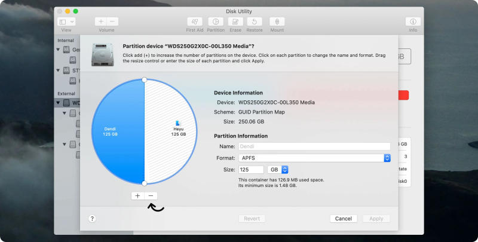Click the Apply button
The image size is (478, 242).
[x=376, y=219]
